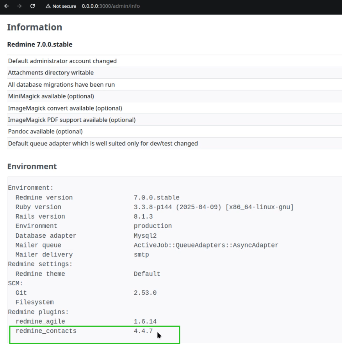
Task: Select the MiniMagick available (optional) row
Action: click(x=175, y=96)
